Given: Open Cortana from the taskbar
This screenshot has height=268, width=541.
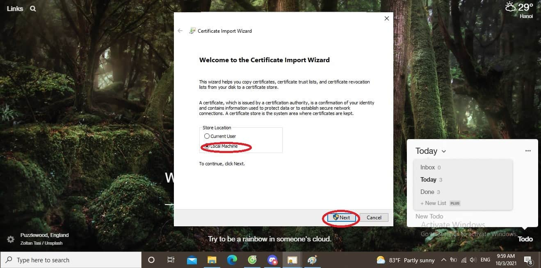Looking at the screenshot, I should [151, 260].
